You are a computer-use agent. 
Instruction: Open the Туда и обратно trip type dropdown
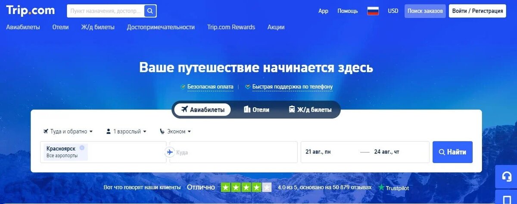68,132
